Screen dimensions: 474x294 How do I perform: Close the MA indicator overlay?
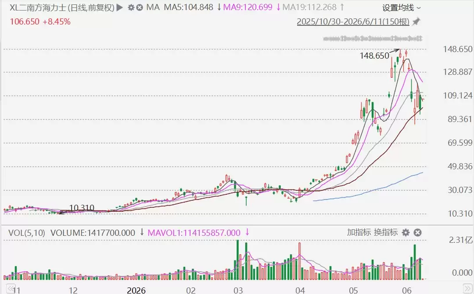coord(140,7)
